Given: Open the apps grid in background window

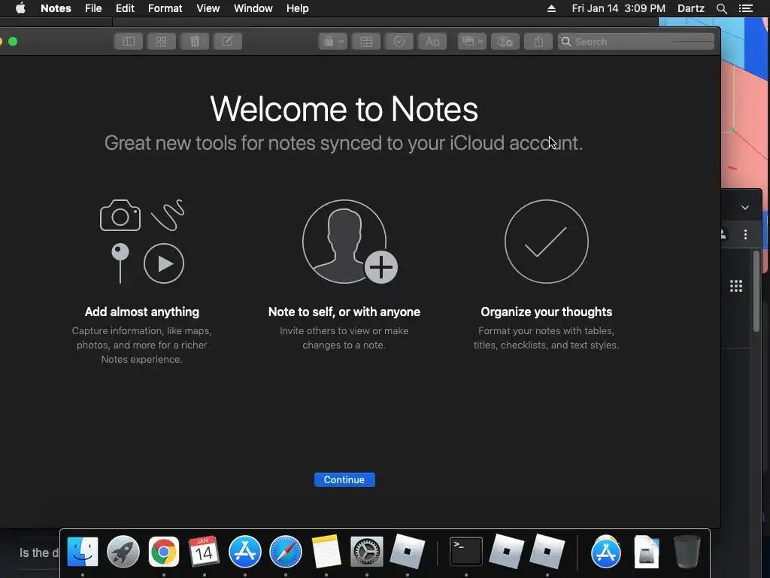Looking at the screenshot, I should [x=735, y=286].
